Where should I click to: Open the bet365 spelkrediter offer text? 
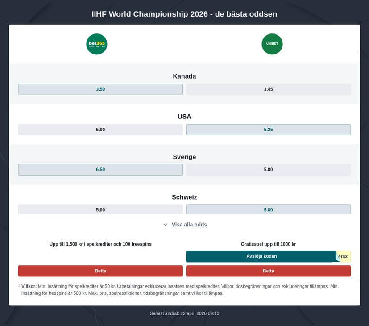[x=100, y=244]
